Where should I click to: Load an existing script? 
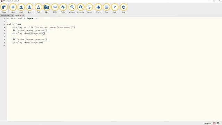pos(21,8)
